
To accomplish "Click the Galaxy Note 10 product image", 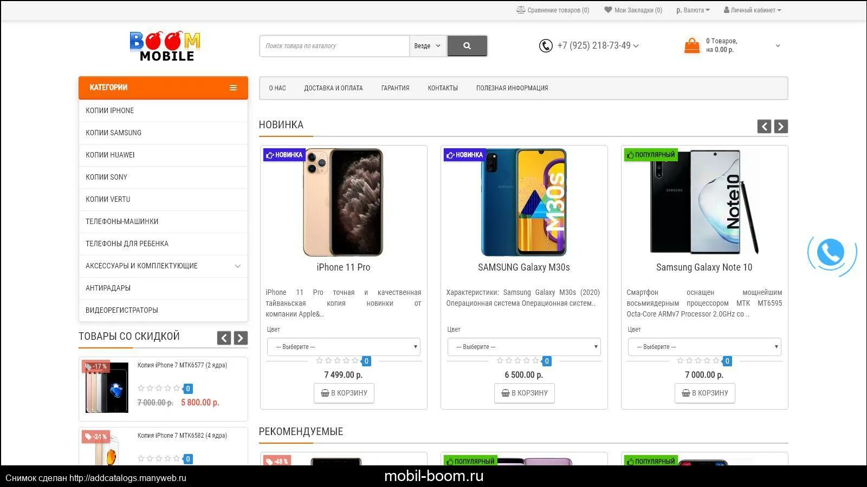I will (x=704, y=201).
